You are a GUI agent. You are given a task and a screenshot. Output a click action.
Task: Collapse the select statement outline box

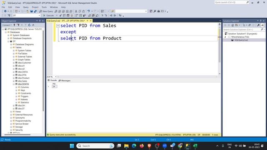(58, 26)
